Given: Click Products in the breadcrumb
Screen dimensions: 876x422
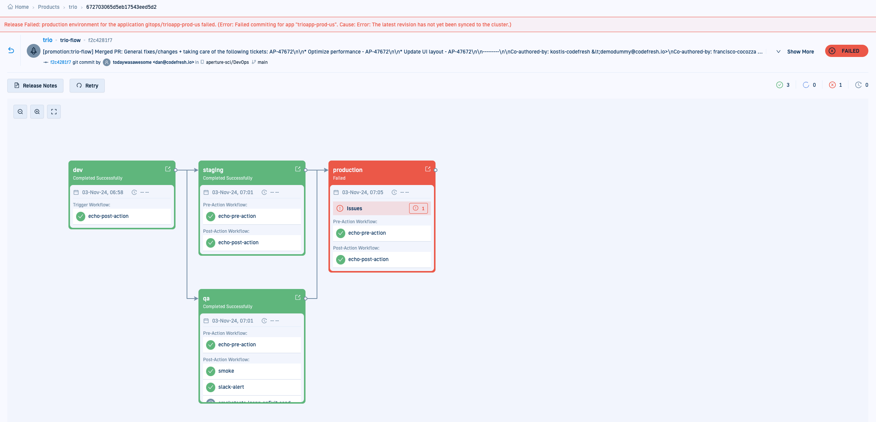Looking at the screenshot, I should (x=49, y=7).
